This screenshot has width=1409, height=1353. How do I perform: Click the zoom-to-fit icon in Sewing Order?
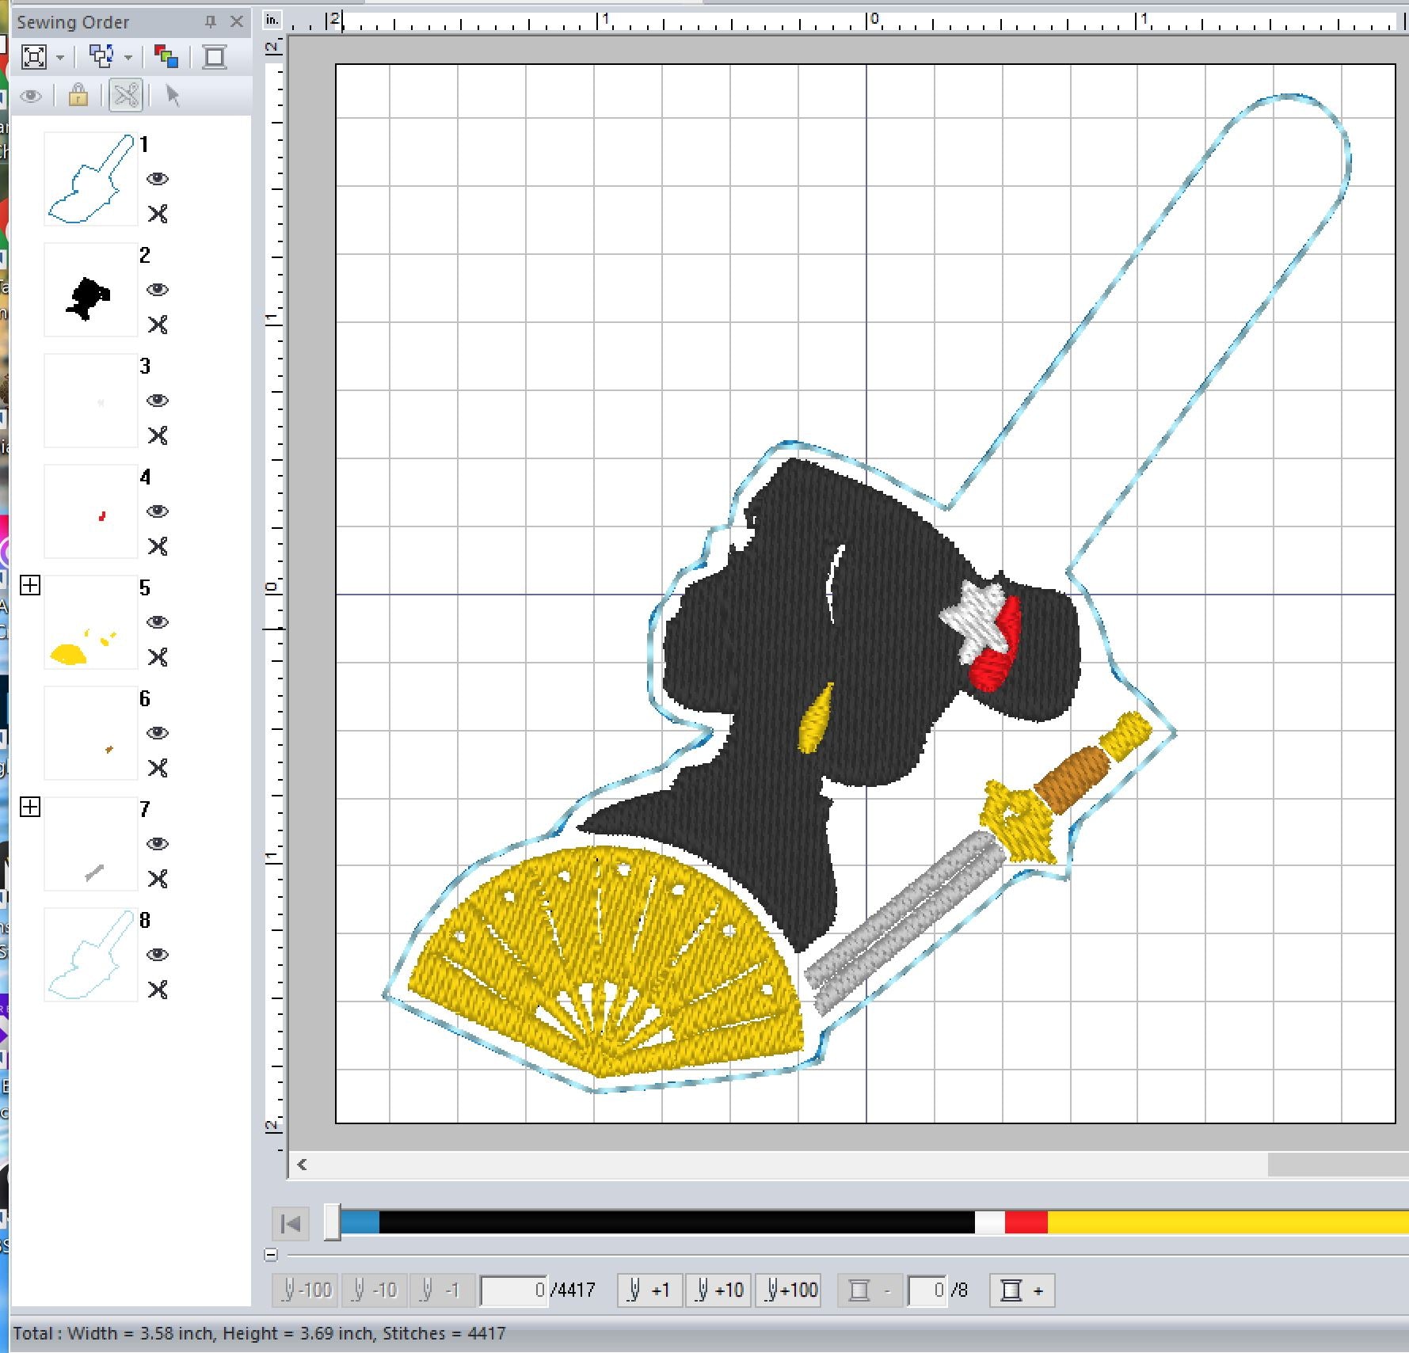pos(34,57)
